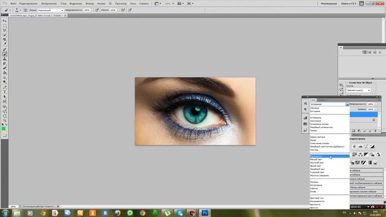This screenshot has height=217, width=386.
Task: Select the Move tool
Action: point(5,21)
